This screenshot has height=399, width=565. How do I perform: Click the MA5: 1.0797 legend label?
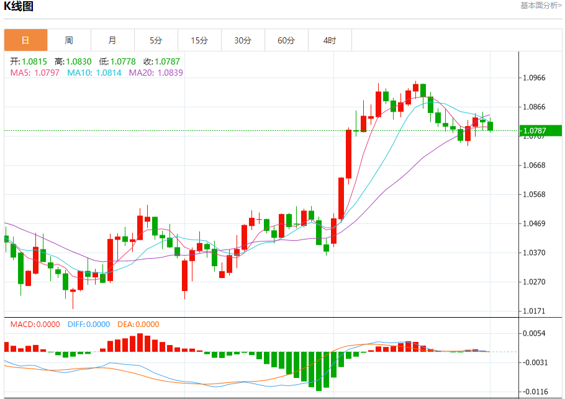tap(35, 73)
